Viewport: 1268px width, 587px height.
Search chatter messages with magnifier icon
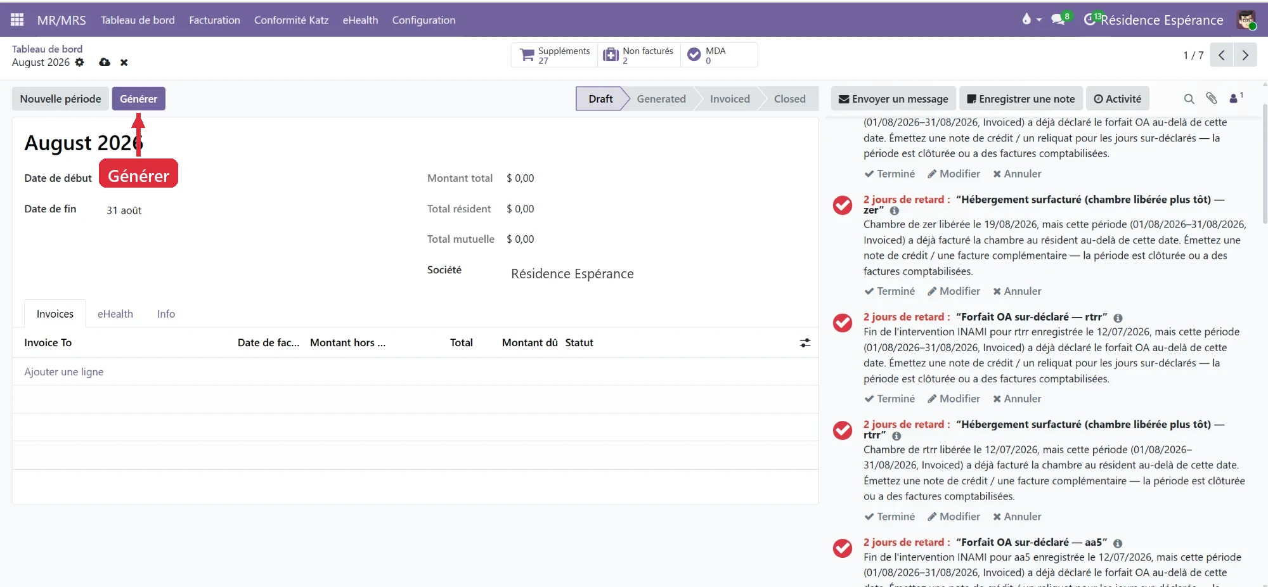coord(1189,99)
